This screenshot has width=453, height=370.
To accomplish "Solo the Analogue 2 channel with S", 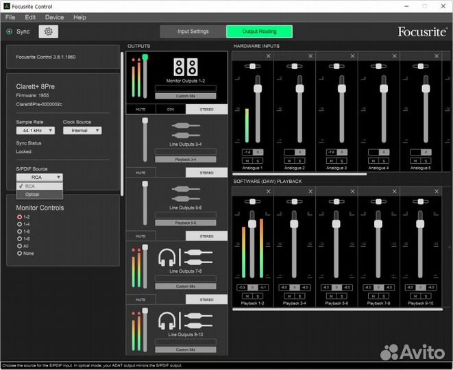I will [x=299, y=161].
